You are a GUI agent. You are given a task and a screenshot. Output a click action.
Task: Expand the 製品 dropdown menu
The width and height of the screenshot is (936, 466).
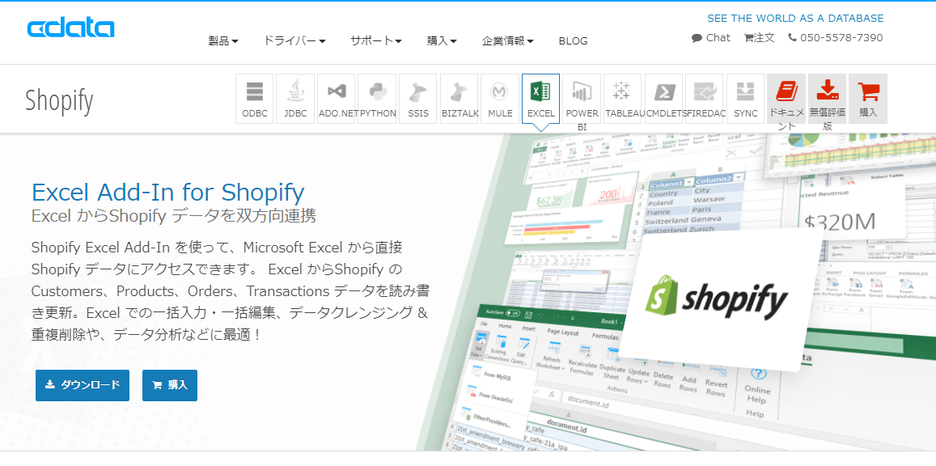(x=223, y=40)
